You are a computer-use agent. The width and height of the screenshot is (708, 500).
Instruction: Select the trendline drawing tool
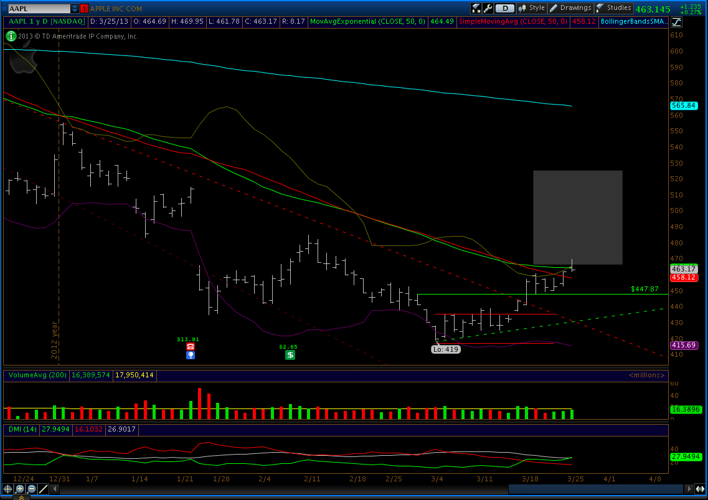coord(43,488)
